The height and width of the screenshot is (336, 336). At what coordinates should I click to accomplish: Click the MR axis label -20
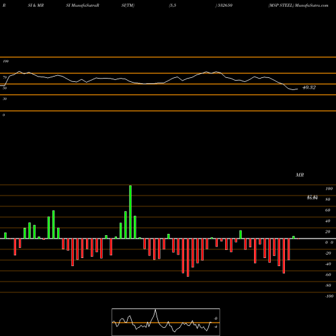(328, 253)
